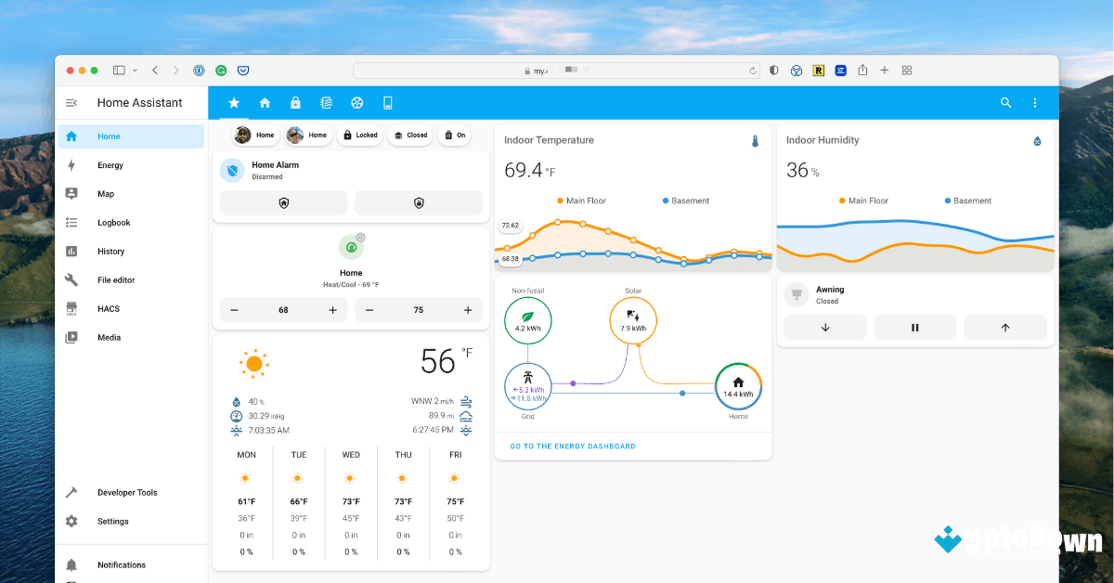
Task: Toggle the Locked chip to unlock
Action: [x=360, y=135]
